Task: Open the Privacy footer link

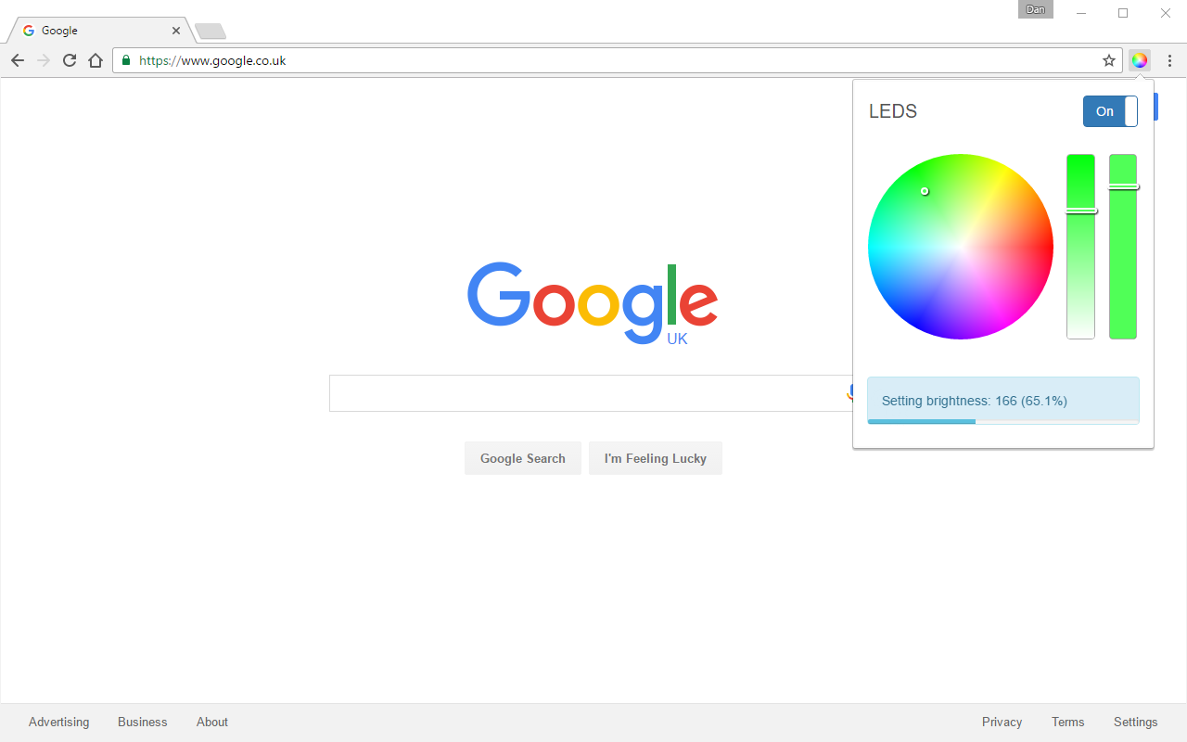Action: click(1002, 722)
